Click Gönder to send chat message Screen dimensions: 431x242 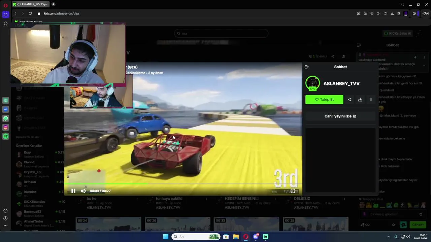tap(418, 225)
